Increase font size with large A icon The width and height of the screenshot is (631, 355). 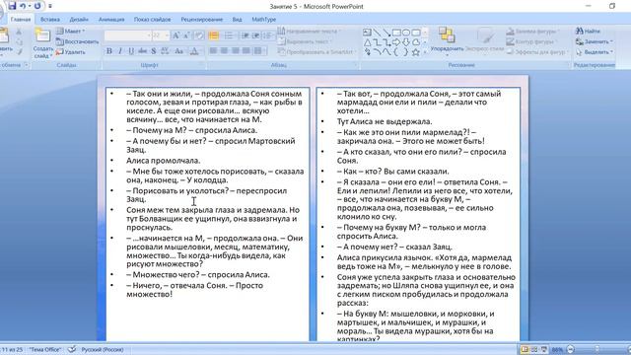tap(175, 35)
